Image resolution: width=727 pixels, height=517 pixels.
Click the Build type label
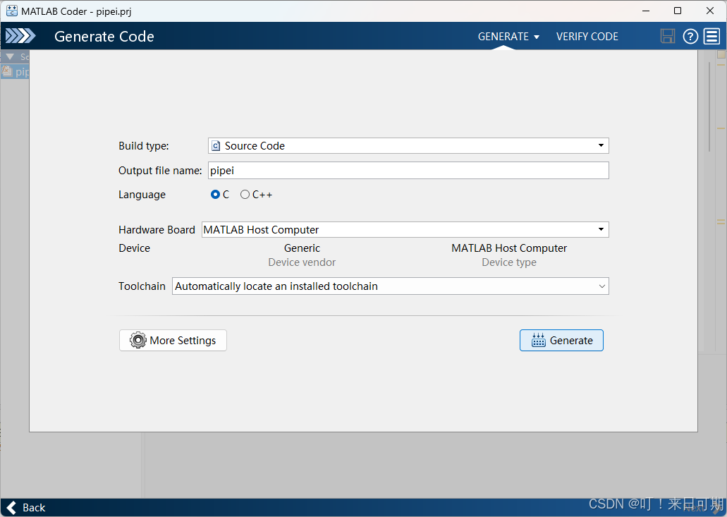click(144, 146)
